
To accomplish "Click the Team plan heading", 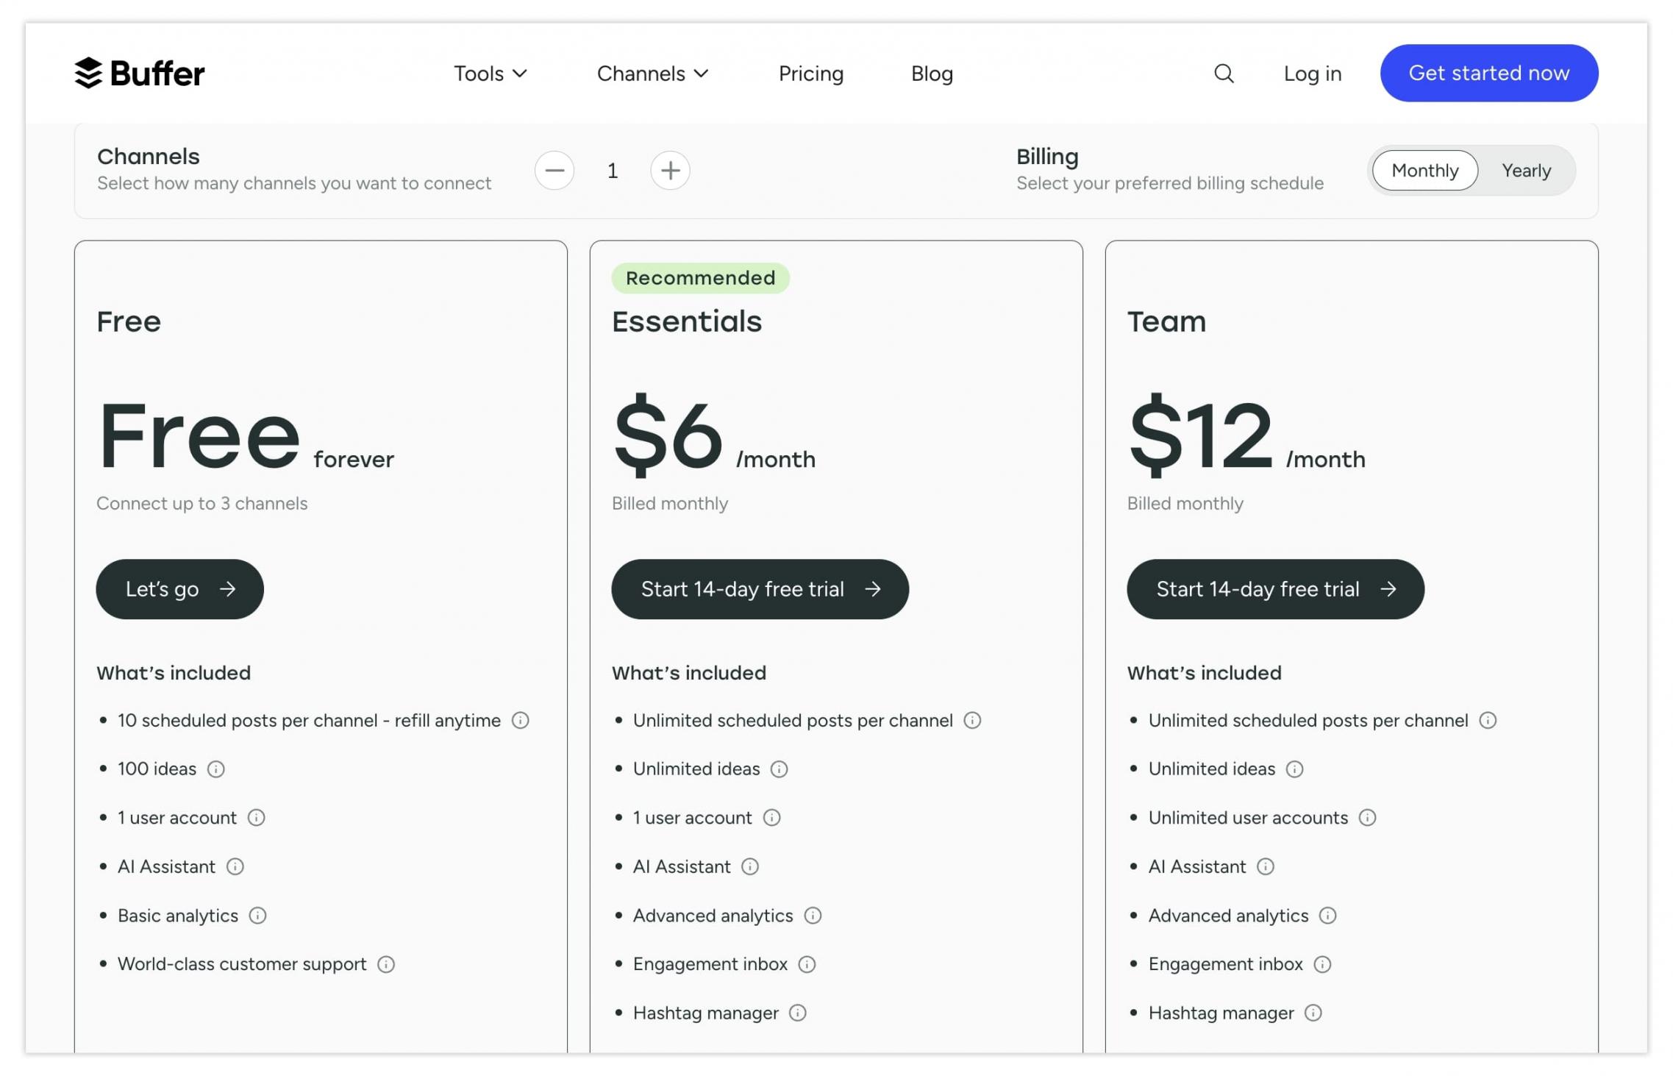I will (x=1166, y=321).
